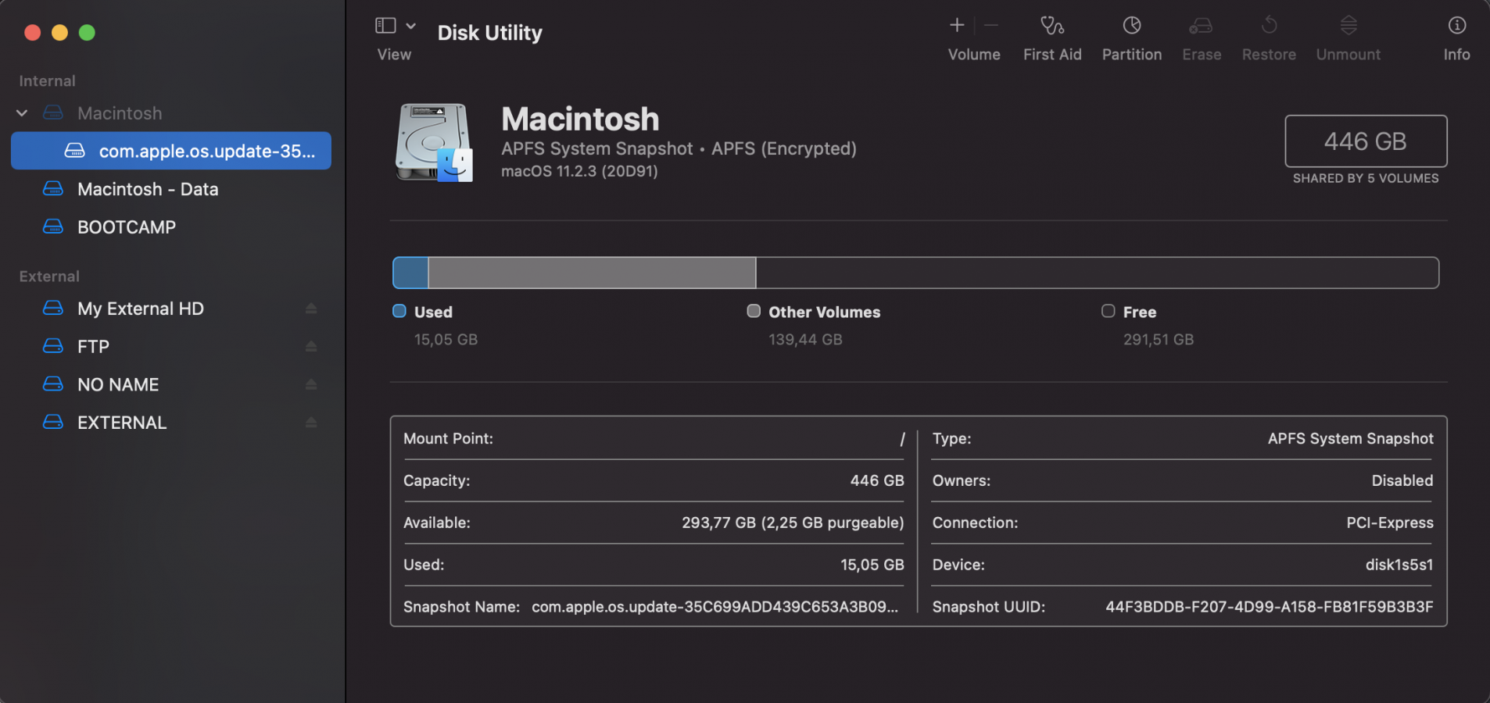This screenshot has width=1490, height=703.
Task: Click the Macintosh disk image with Finder badge
Action: pos(435,143)
